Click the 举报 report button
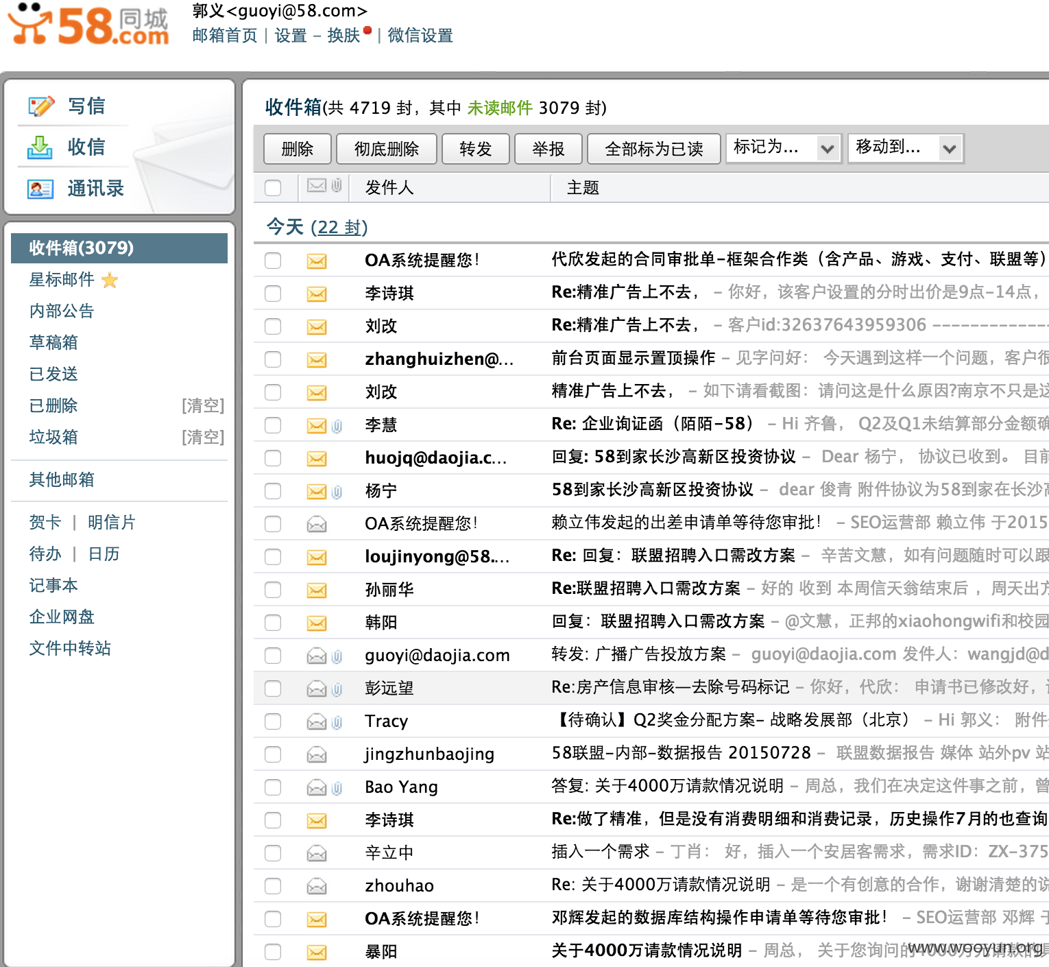The height and width of the screenshot is (967, 1049). coord(548,149)
